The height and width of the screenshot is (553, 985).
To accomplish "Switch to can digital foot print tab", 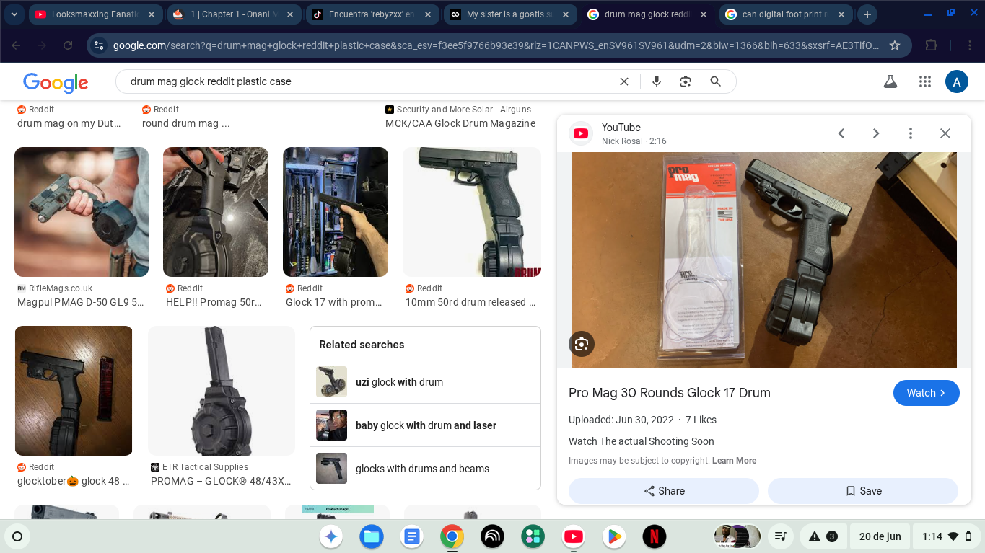I will [x=787, y=14].
